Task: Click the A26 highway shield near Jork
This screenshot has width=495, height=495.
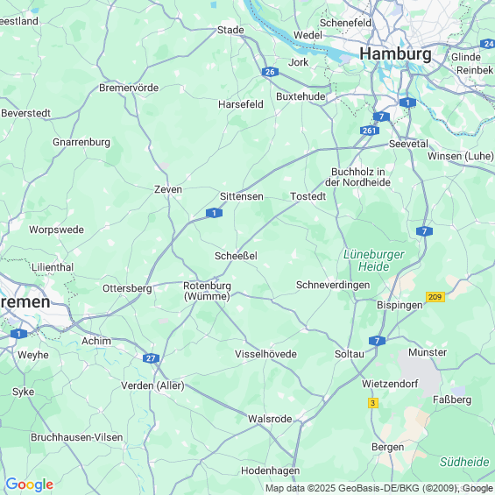Action: click(x=270, y=72)
